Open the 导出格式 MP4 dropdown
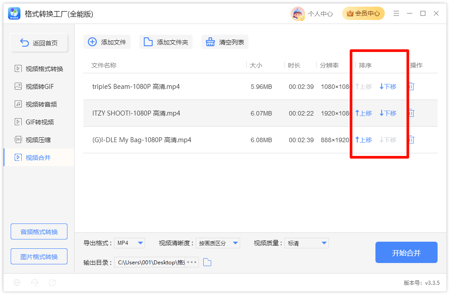 point(130,243)
